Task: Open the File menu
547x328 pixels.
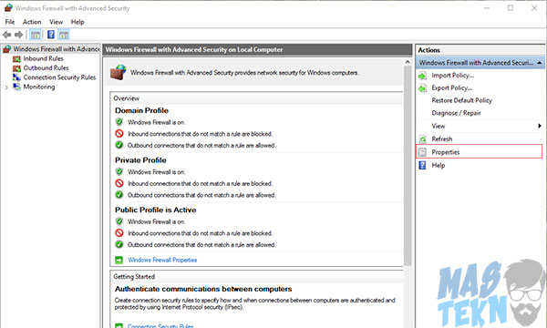Action: point(10,22)
